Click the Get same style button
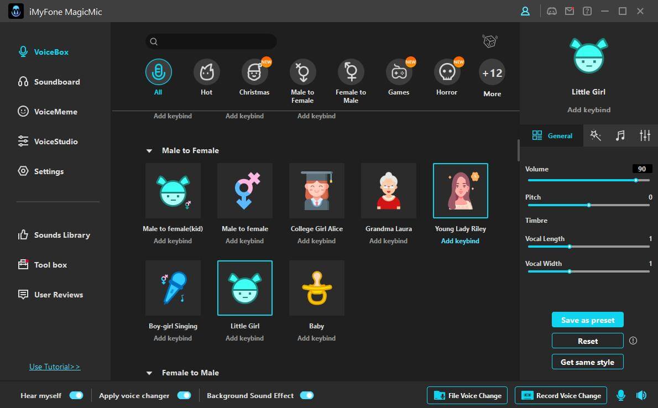Image resolution: width=658 pixels, height=408 pixels. tap(587, 362)
